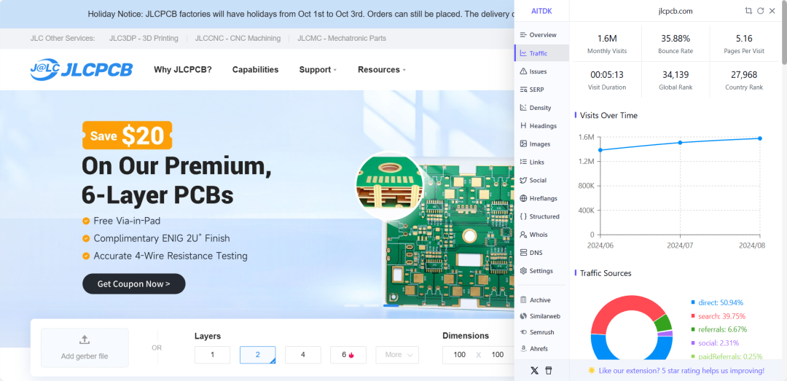Image resolution: width=787 pixels, height=381 pixels.
Task: Click the Social bird icon
Action: 523,180
